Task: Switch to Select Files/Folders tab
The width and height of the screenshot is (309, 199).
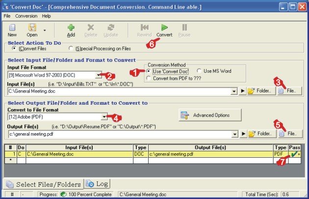Action: tap(43, 184)
